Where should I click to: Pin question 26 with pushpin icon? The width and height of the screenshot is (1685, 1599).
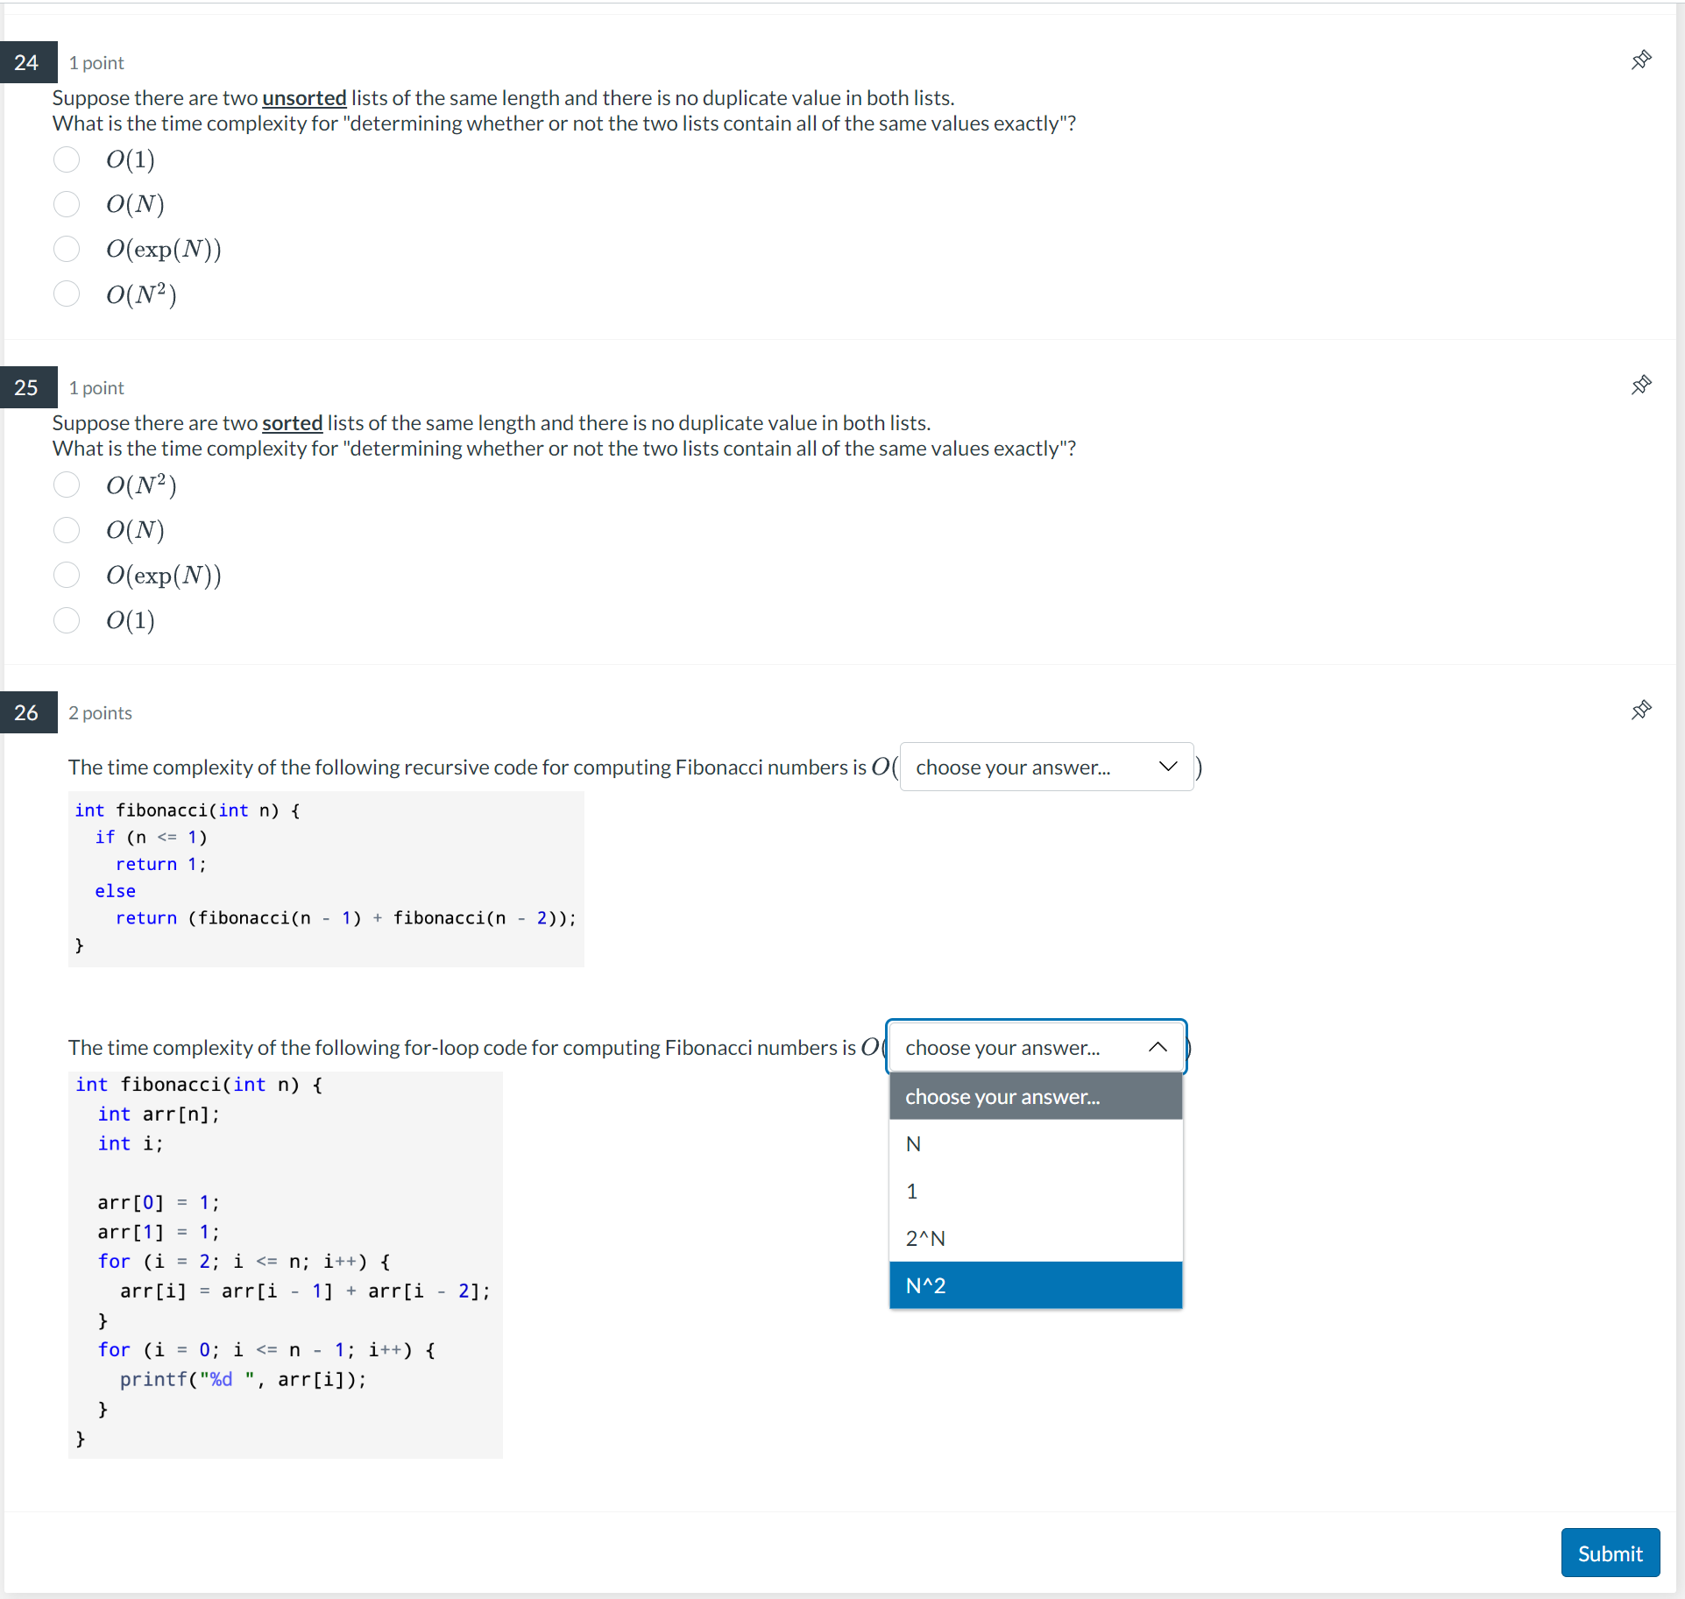pyautogui.click(x=1641, y=711)
